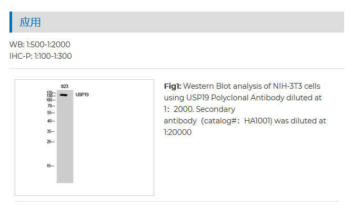The image size is (353, 209).
Task: Select the WB: 1:500-1:2000 dilution text
Action: click(40, 45)
